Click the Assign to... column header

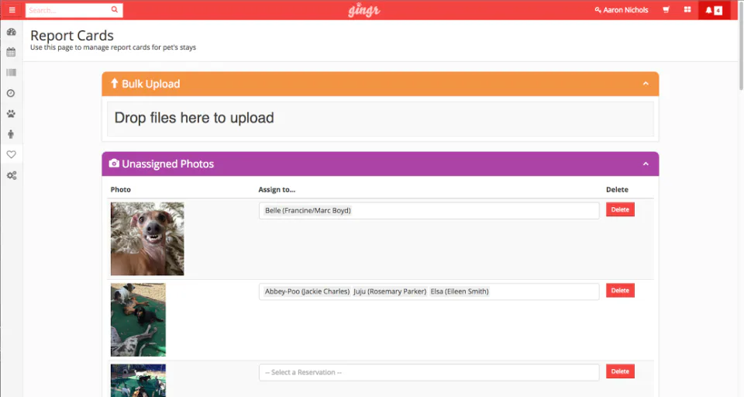click(277, 189)
